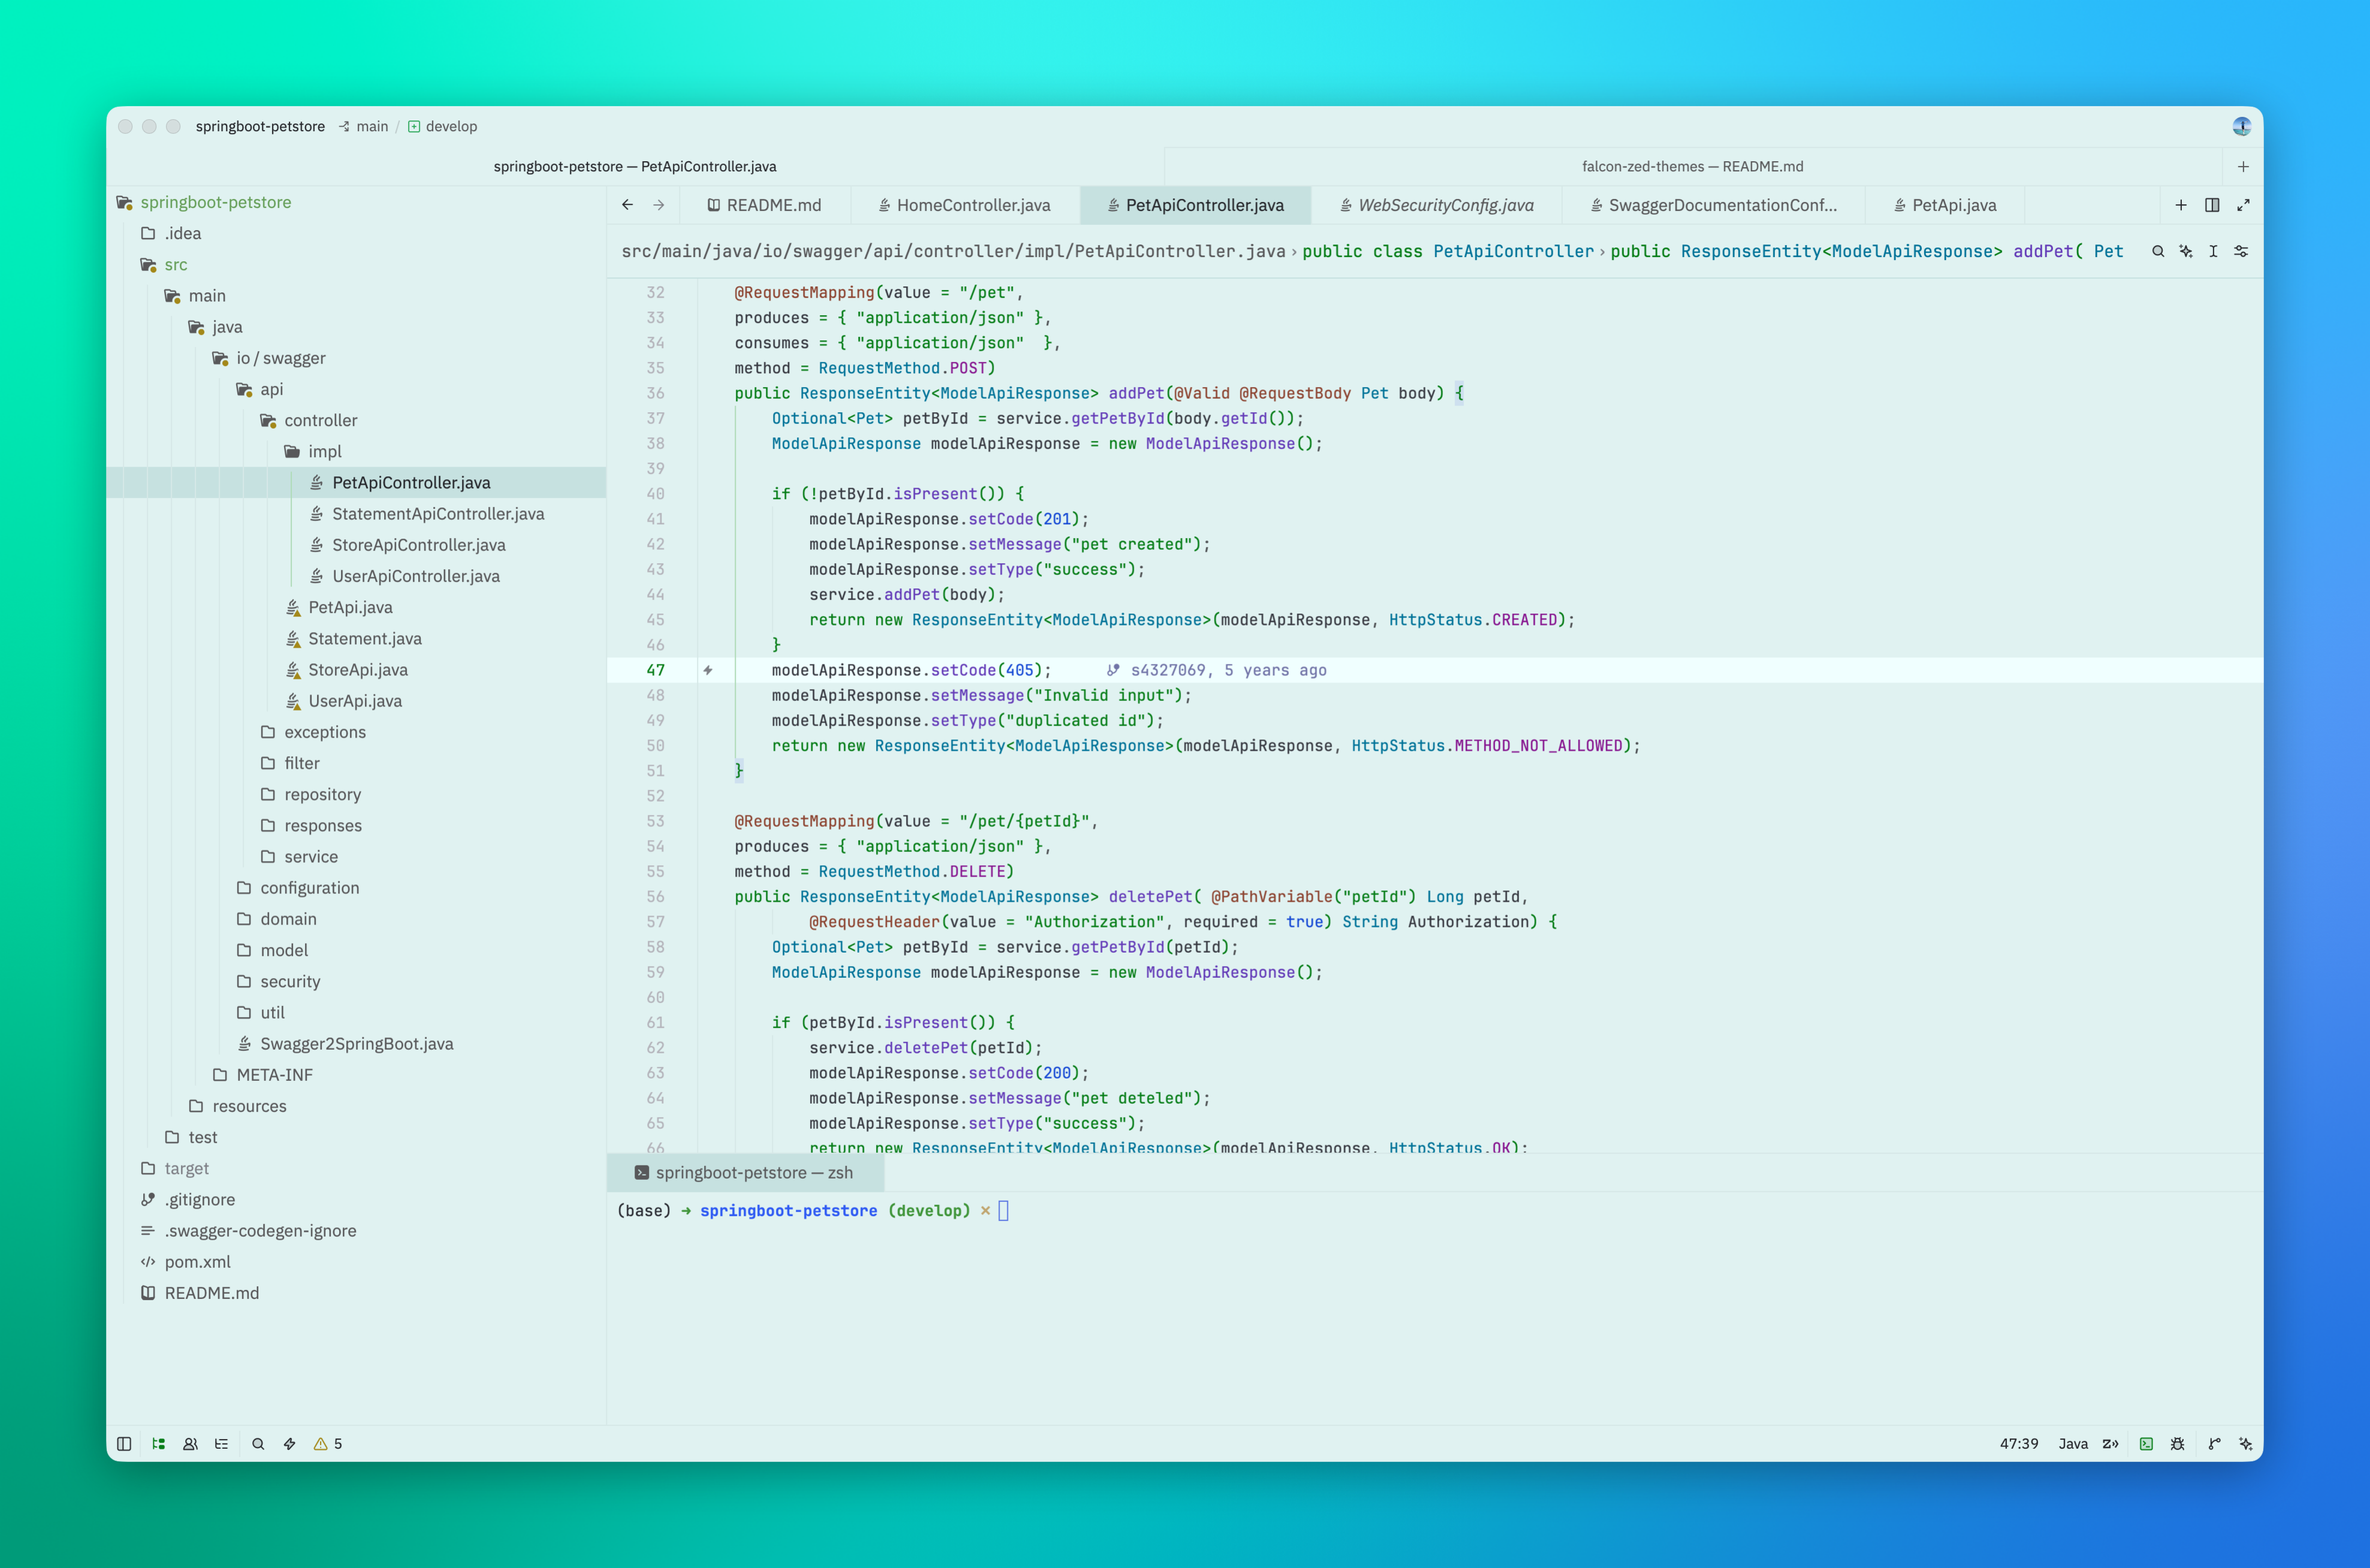Open the git panel branch icon in status bar
2370x1568 pixels.
click(x=2214, y=1443)
